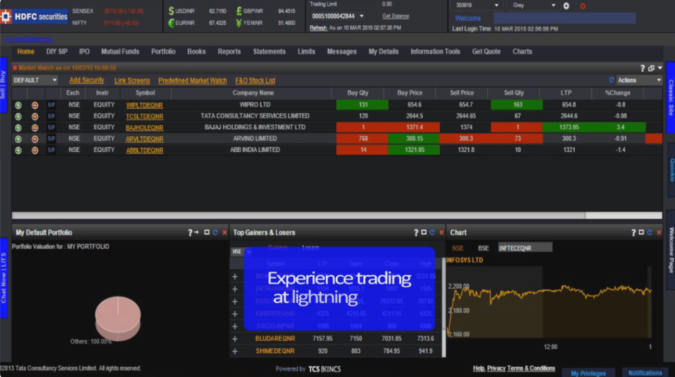Open the Portfolio menu

click(x=163, y=51)
